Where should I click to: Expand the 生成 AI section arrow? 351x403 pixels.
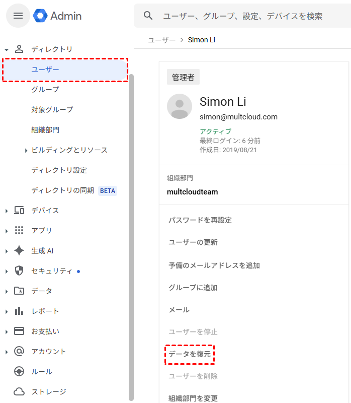pos(7,251)
